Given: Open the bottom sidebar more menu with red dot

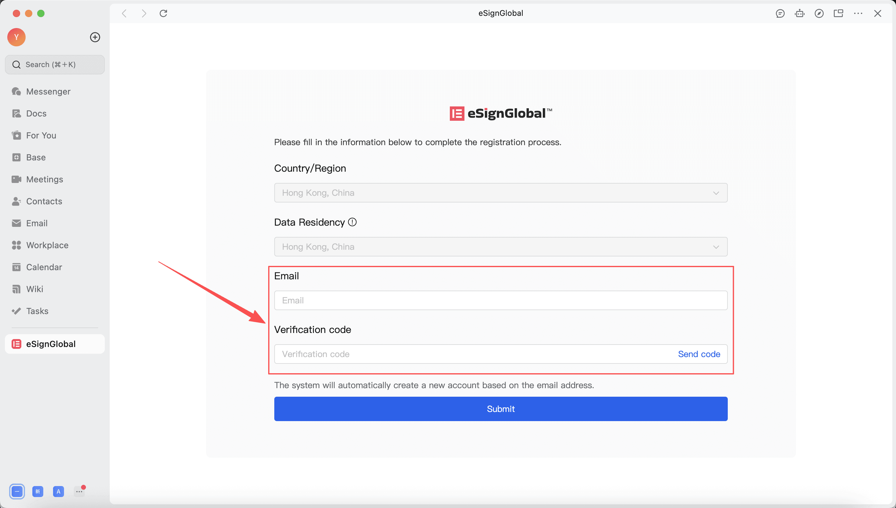Looking at the screenshot, I should pyautogui.click(x=79, y=491).
